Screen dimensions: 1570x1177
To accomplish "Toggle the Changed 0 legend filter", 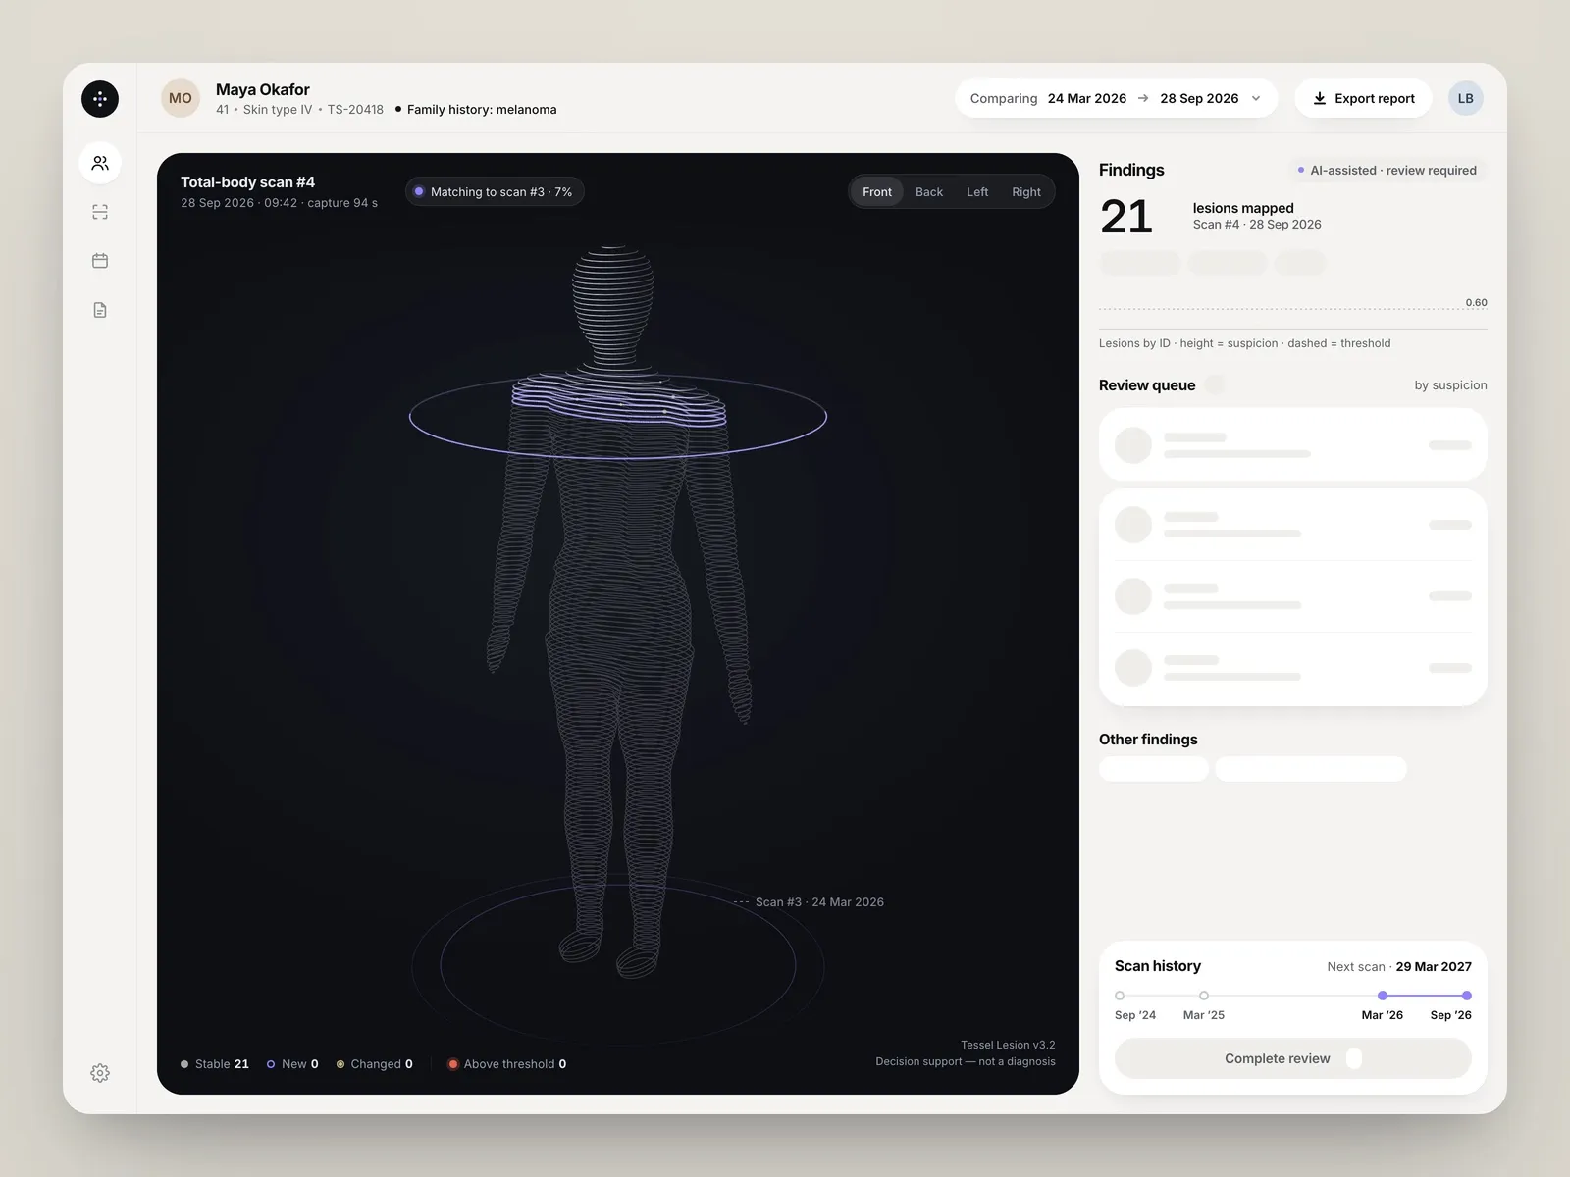I will pyautogui.click(x=375, y=1064).
